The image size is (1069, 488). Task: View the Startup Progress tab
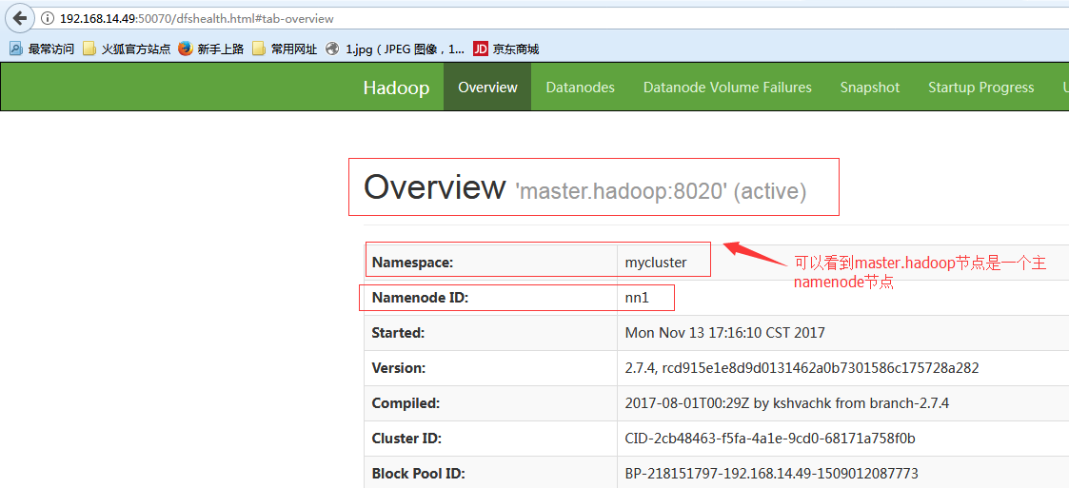[980, 88]
